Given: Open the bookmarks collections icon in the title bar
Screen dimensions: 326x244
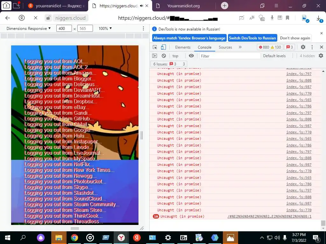Looking at the screenshot, I should click(x=262, y=6).
